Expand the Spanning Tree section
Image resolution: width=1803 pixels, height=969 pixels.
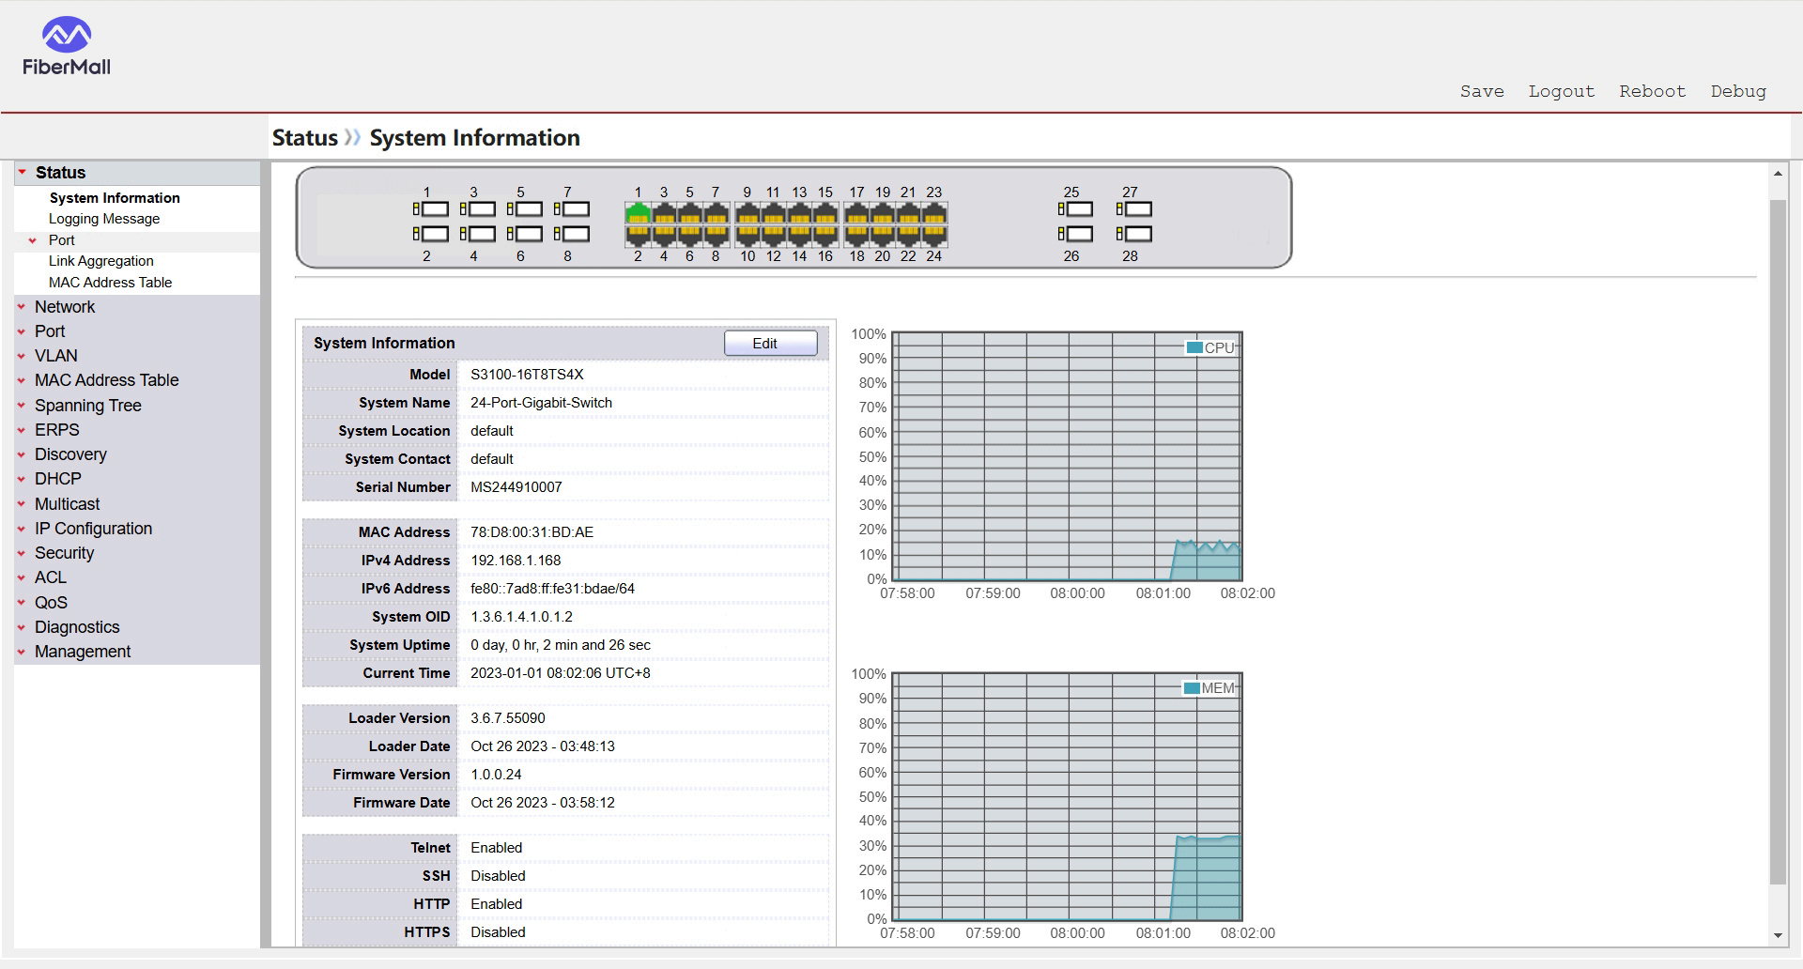pos(87,406)
